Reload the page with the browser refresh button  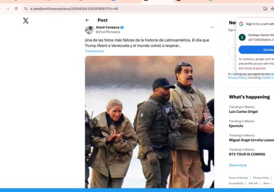click(x=16, y=8)
